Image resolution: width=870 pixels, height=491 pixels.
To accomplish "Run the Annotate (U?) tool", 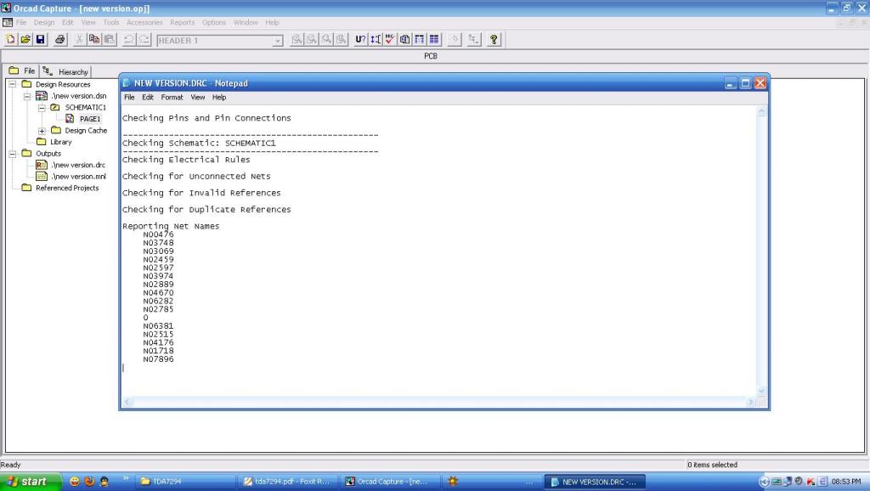I will coord(360,39).
